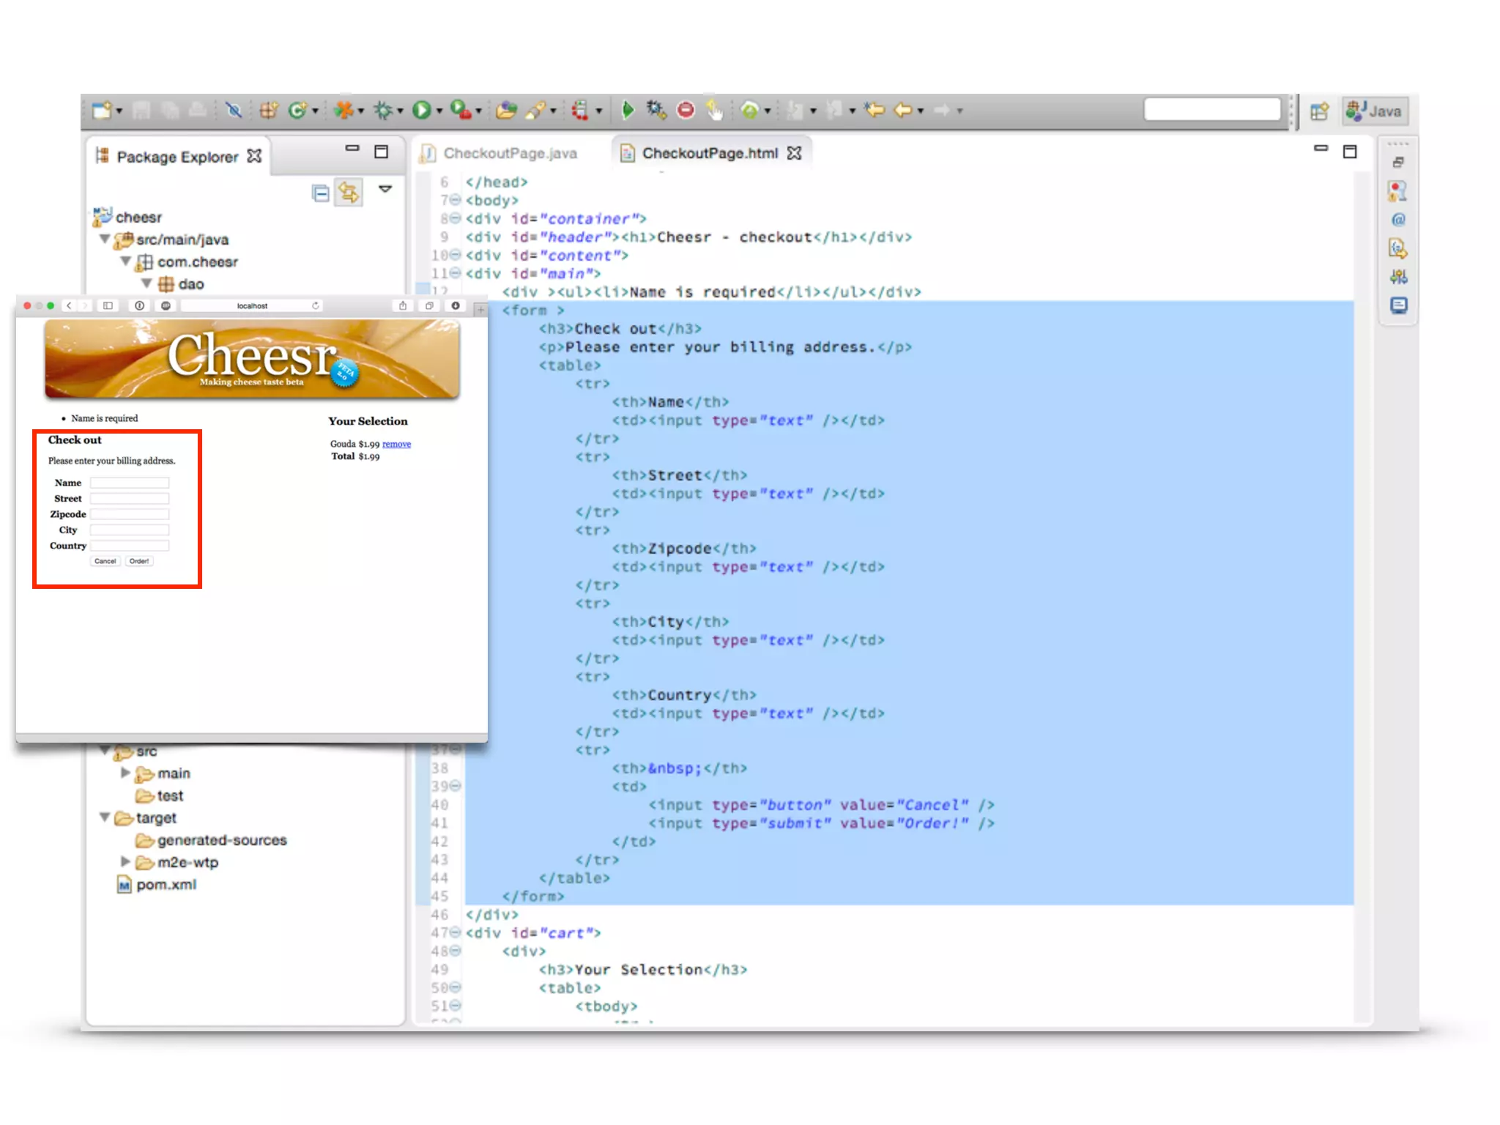Click the Name text input field
The height and width of the screenshot is (1125, 1500).
pyautogui.click(x=130, y=483)
